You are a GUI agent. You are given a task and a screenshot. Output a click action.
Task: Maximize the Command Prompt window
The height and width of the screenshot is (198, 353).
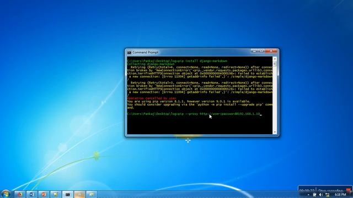tap(261, 51)
